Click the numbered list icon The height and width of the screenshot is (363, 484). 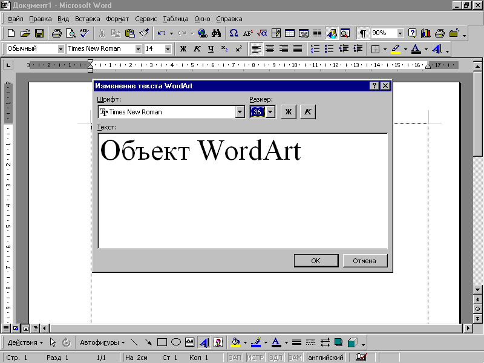point(315,49)
